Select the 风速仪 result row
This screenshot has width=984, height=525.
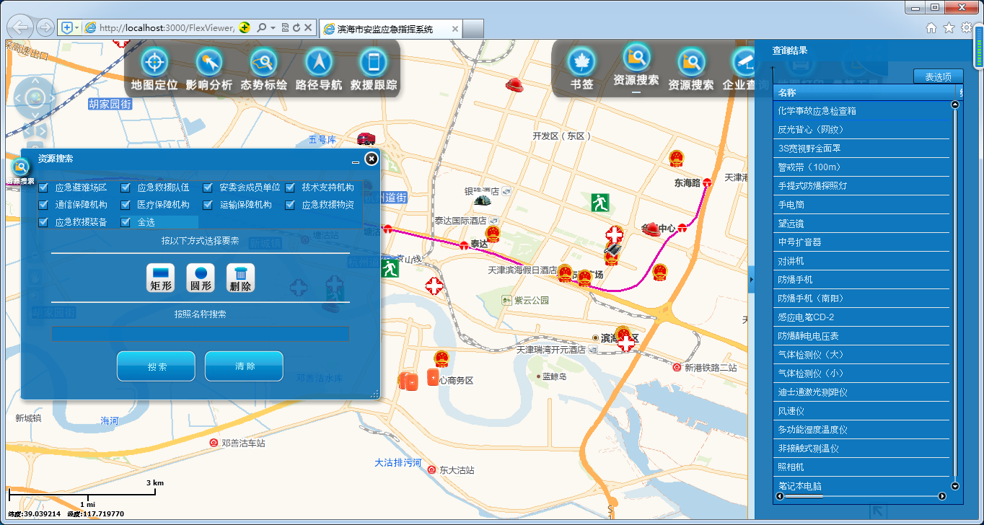point(861,411)
